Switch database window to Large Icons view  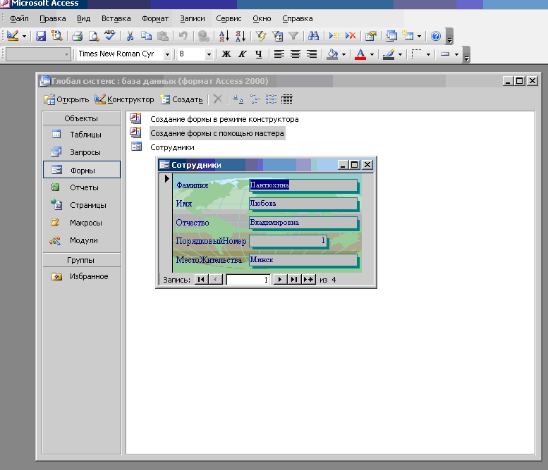(238, 99)
